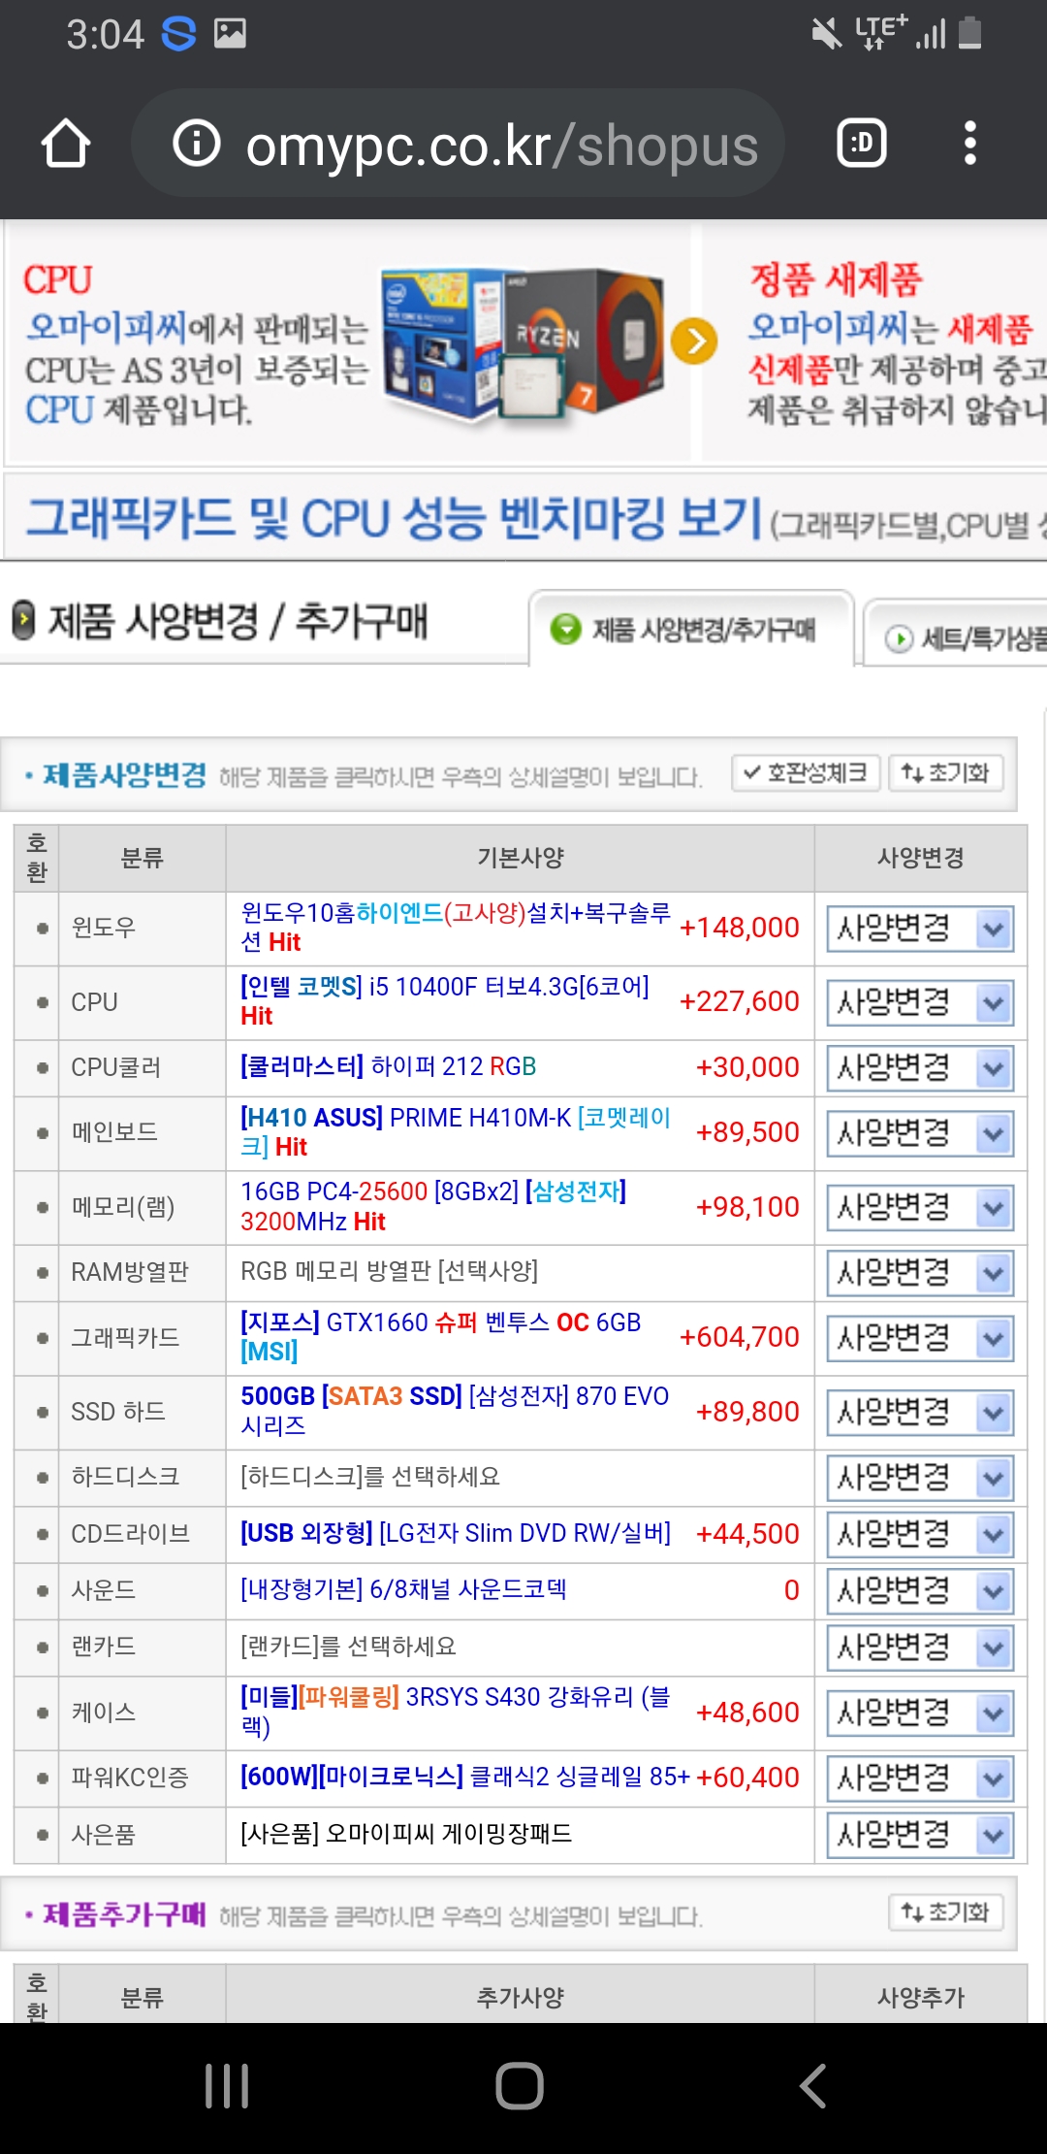Viewport: 1047px width, 2154px height.
Task: Open 사양변경 dropdown for 케이스 row
Action: tap(920, 1713)
